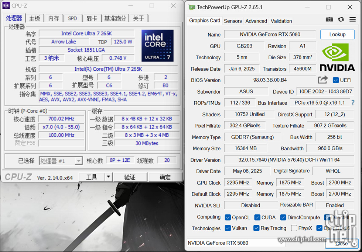Viewport: 362px width, 252px height.
Task: Click the 核心数 value 8P + 12E
Action: pos(120,160)
